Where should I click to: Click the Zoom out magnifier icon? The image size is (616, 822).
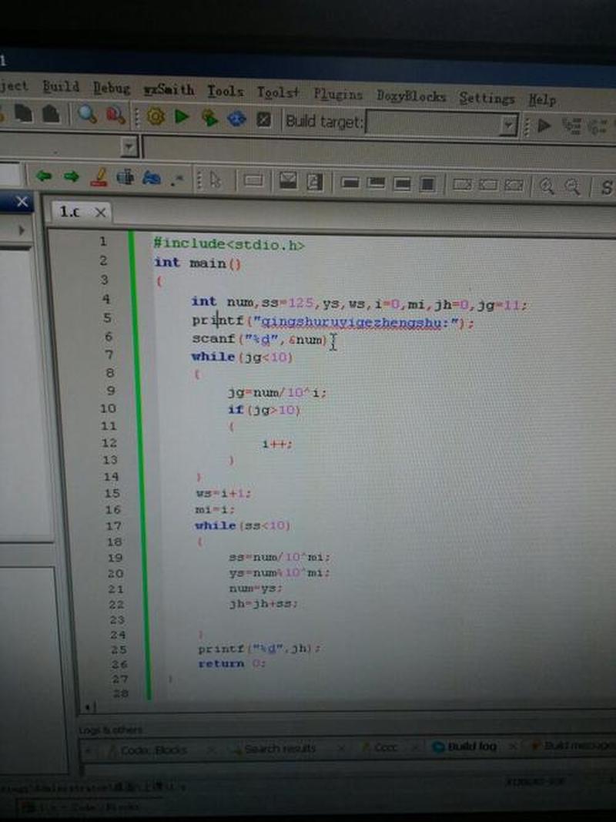pyautogui.click(x=573, y=186)
